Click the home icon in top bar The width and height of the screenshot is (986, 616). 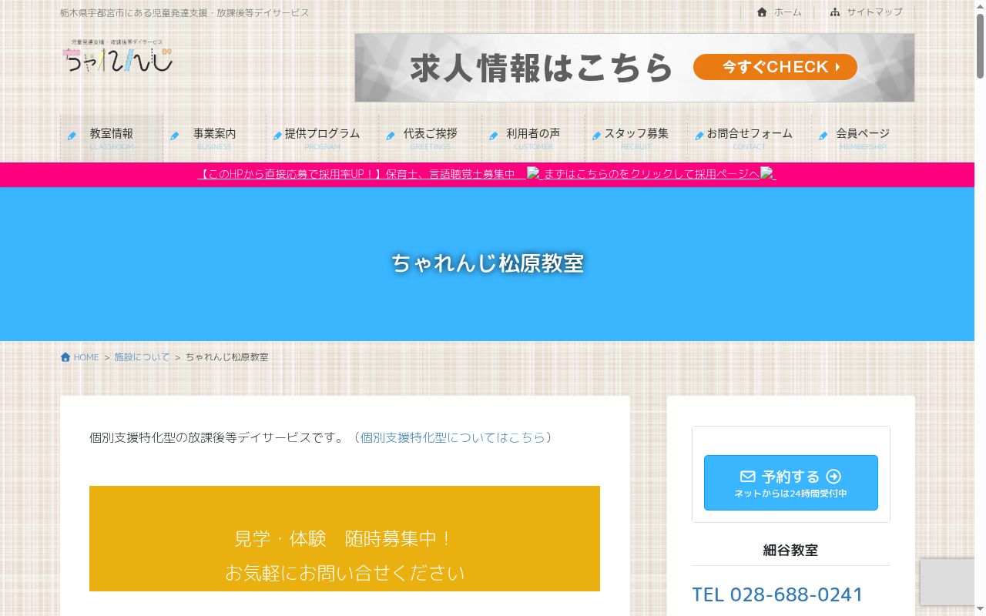(762, 12)
